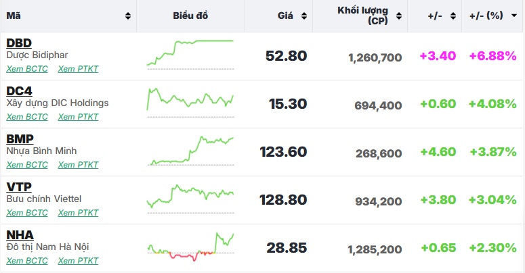Open the DC4 stock ticker link
Viewport: 525px width, 273px height.
pyautogui.click(x=19, y=91)
